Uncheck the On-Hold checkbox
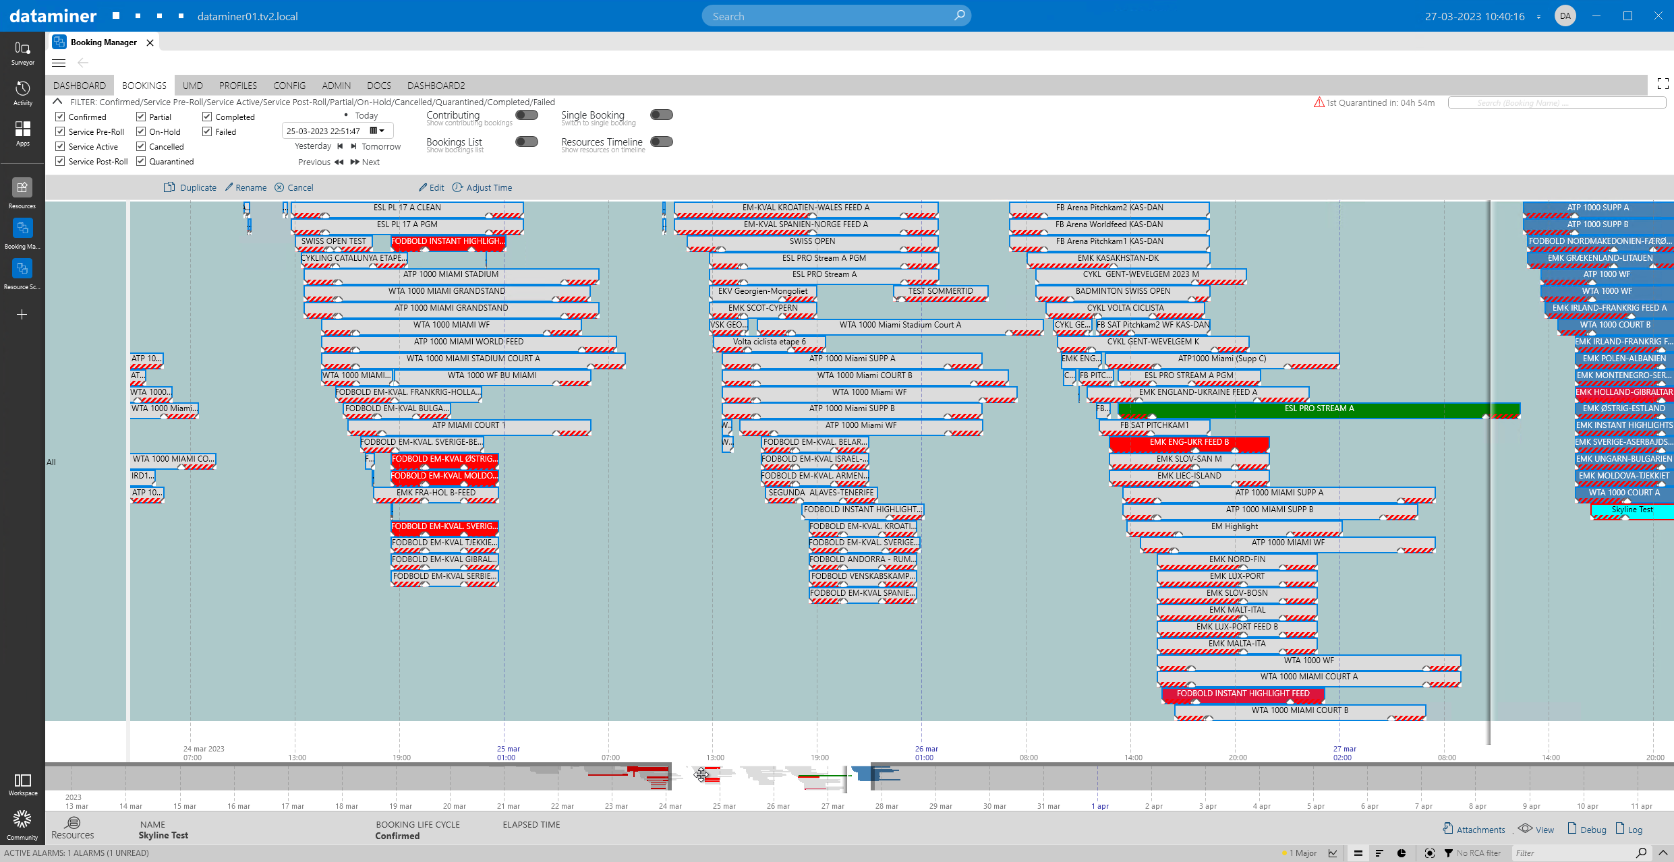 click(x=141, y=131)
